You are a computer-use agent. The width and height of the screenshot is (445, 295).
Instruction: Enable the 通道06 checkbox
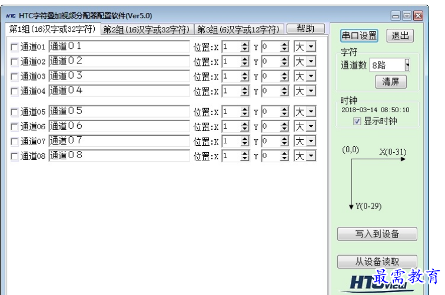(14, 127)
